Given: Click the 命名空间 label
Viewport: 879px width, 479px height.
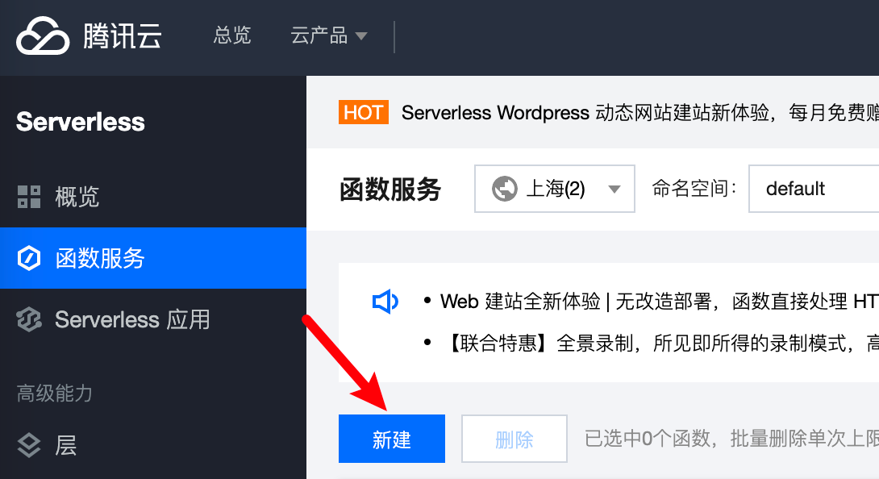Looking at the screenshot, I should click(x=694, y=189).
